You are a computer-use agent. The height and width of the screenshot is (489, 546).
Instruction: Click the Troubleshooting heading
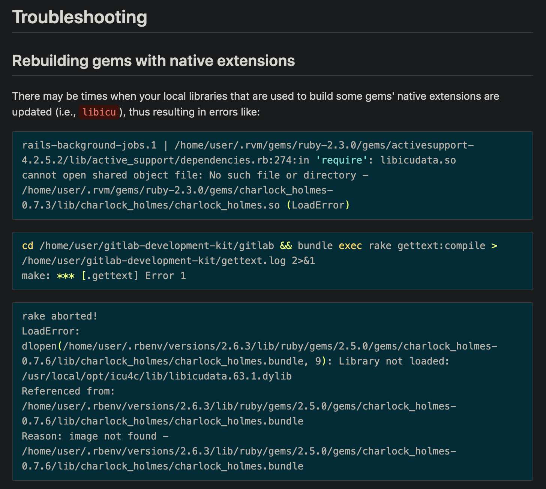[x=79, y=18]
